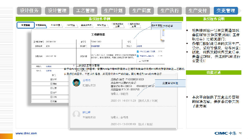Click the 金书浩 name link

[86, 80]
